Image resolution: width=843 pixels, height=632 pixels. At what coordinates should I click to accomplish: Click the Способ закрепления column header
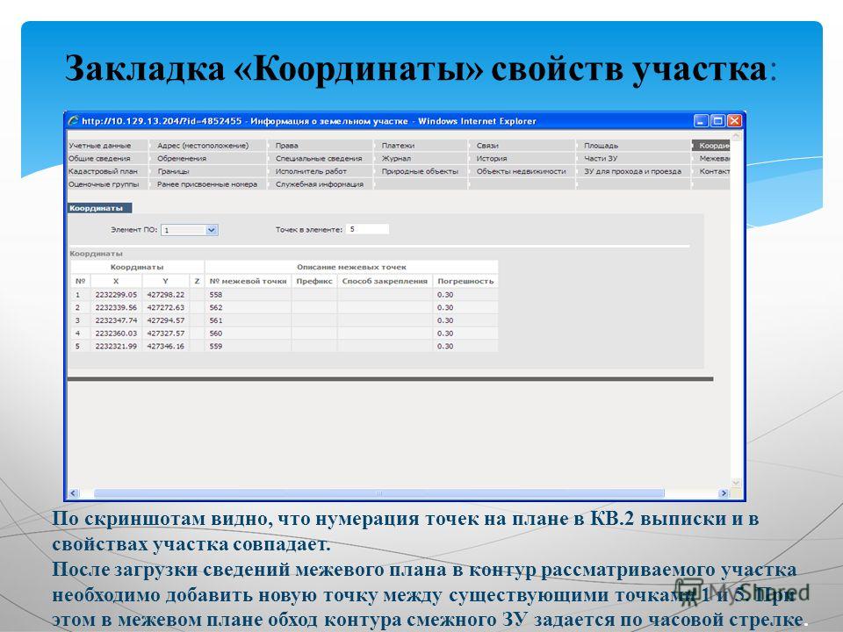point(385,281)
